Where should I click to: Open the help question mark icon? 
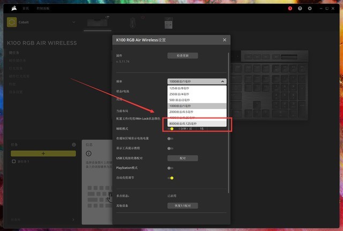[300, 9]
